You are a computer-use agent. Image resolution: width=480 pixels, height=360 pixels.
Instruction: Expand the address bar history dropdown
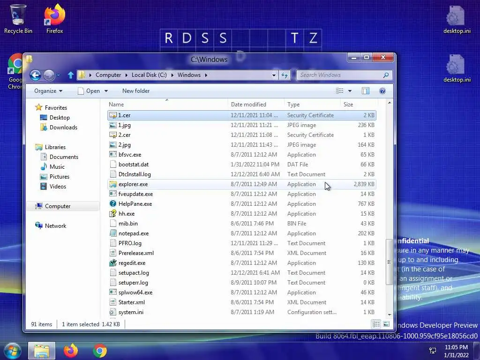pyautogui.click(x=274, y=75)
